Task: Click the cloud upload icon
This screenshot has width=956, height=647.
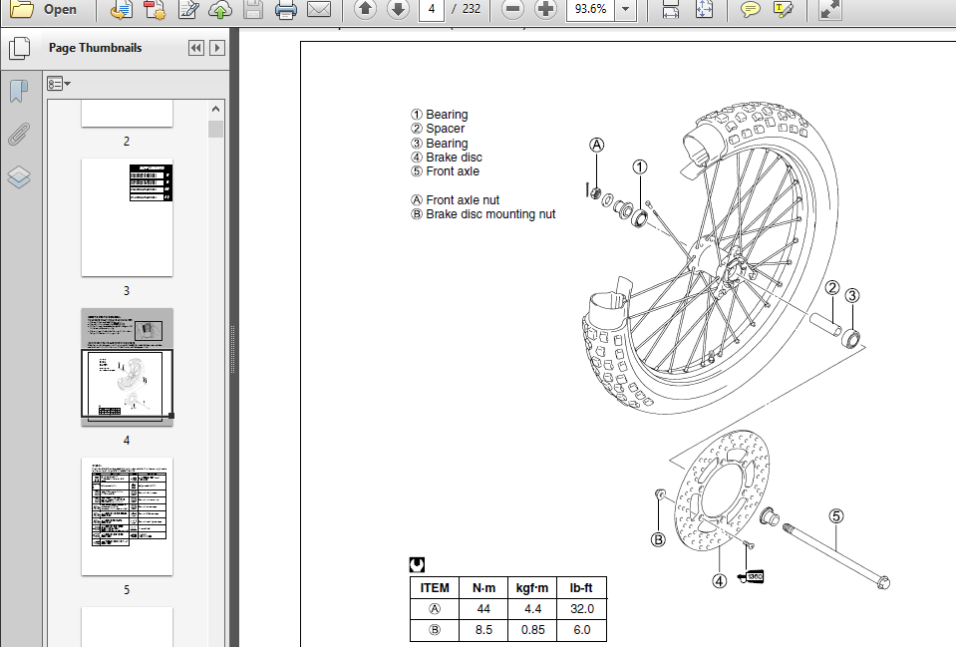Action: pos(220,9)
